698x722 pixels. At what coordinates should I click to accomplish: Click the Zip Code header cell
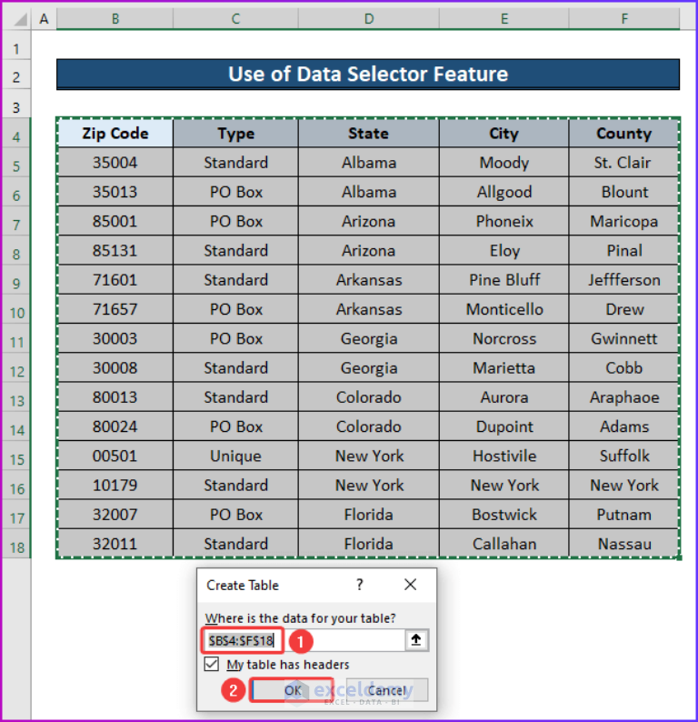coord(115,134)
